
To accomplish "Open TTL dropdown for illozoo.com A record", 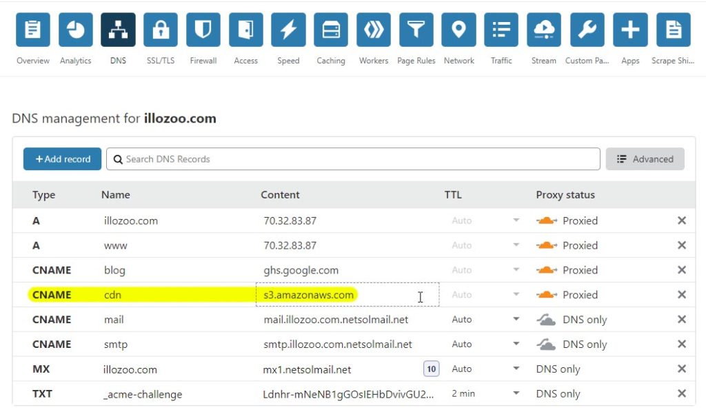I will [x=516, y=220].
